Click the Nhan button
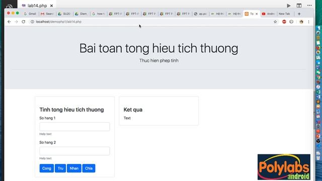322x181 pixels. pyautogui.click(x=74, y=168)
